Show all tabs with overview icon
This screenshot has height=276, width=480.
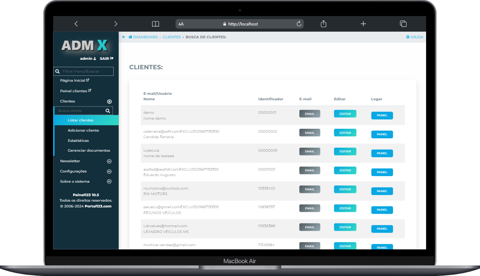pyautogui.click(x=403, y=24)
